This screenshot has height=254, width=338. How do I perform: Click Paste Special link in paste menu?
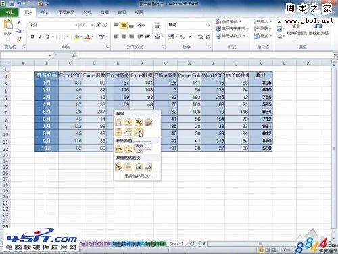139,176
